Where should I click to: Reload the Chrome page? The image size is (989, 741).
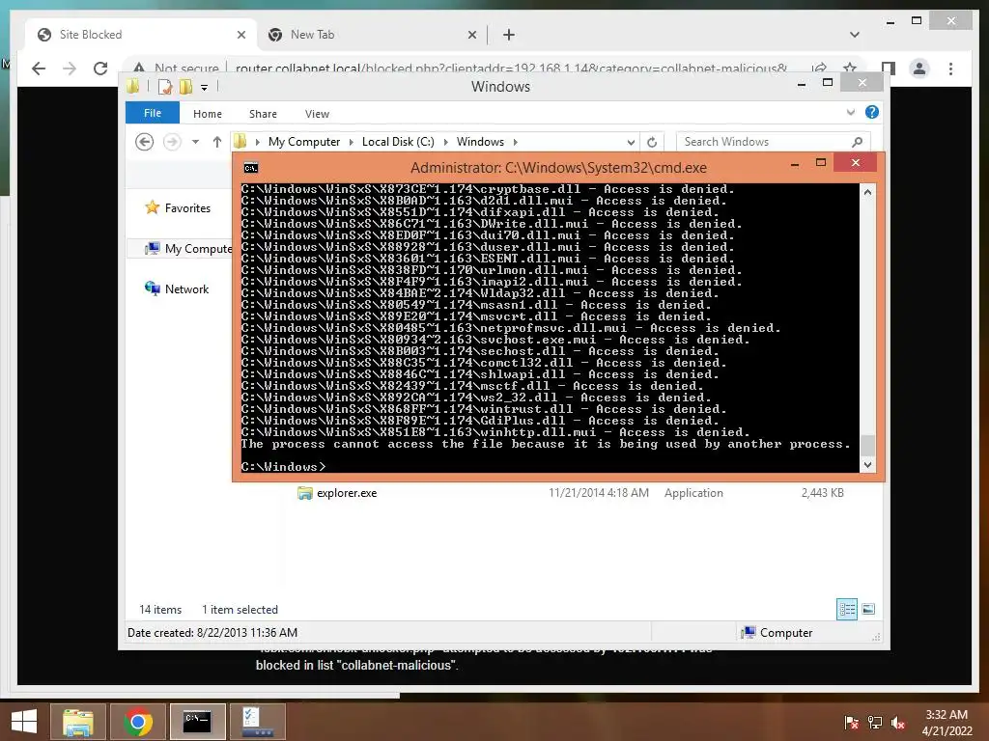[100, 69]
